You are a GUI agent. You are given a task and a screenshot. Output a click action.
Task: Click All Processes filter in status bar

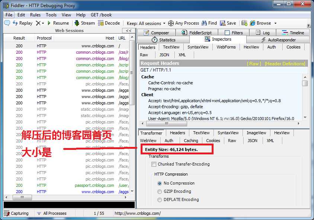click(x=52, y=213)
